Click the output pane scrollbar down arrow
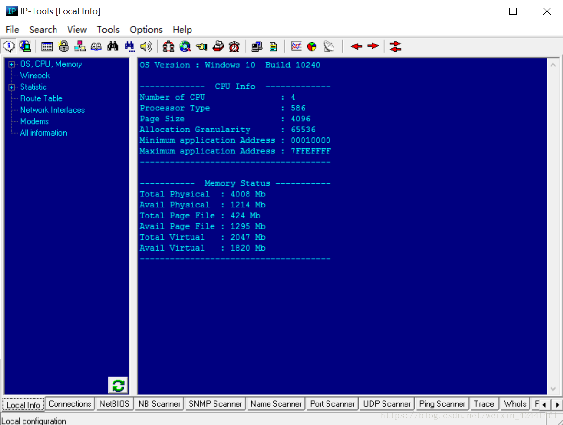Image resolution: width=563 pixels, height=425 pixels. pos(553,389)
